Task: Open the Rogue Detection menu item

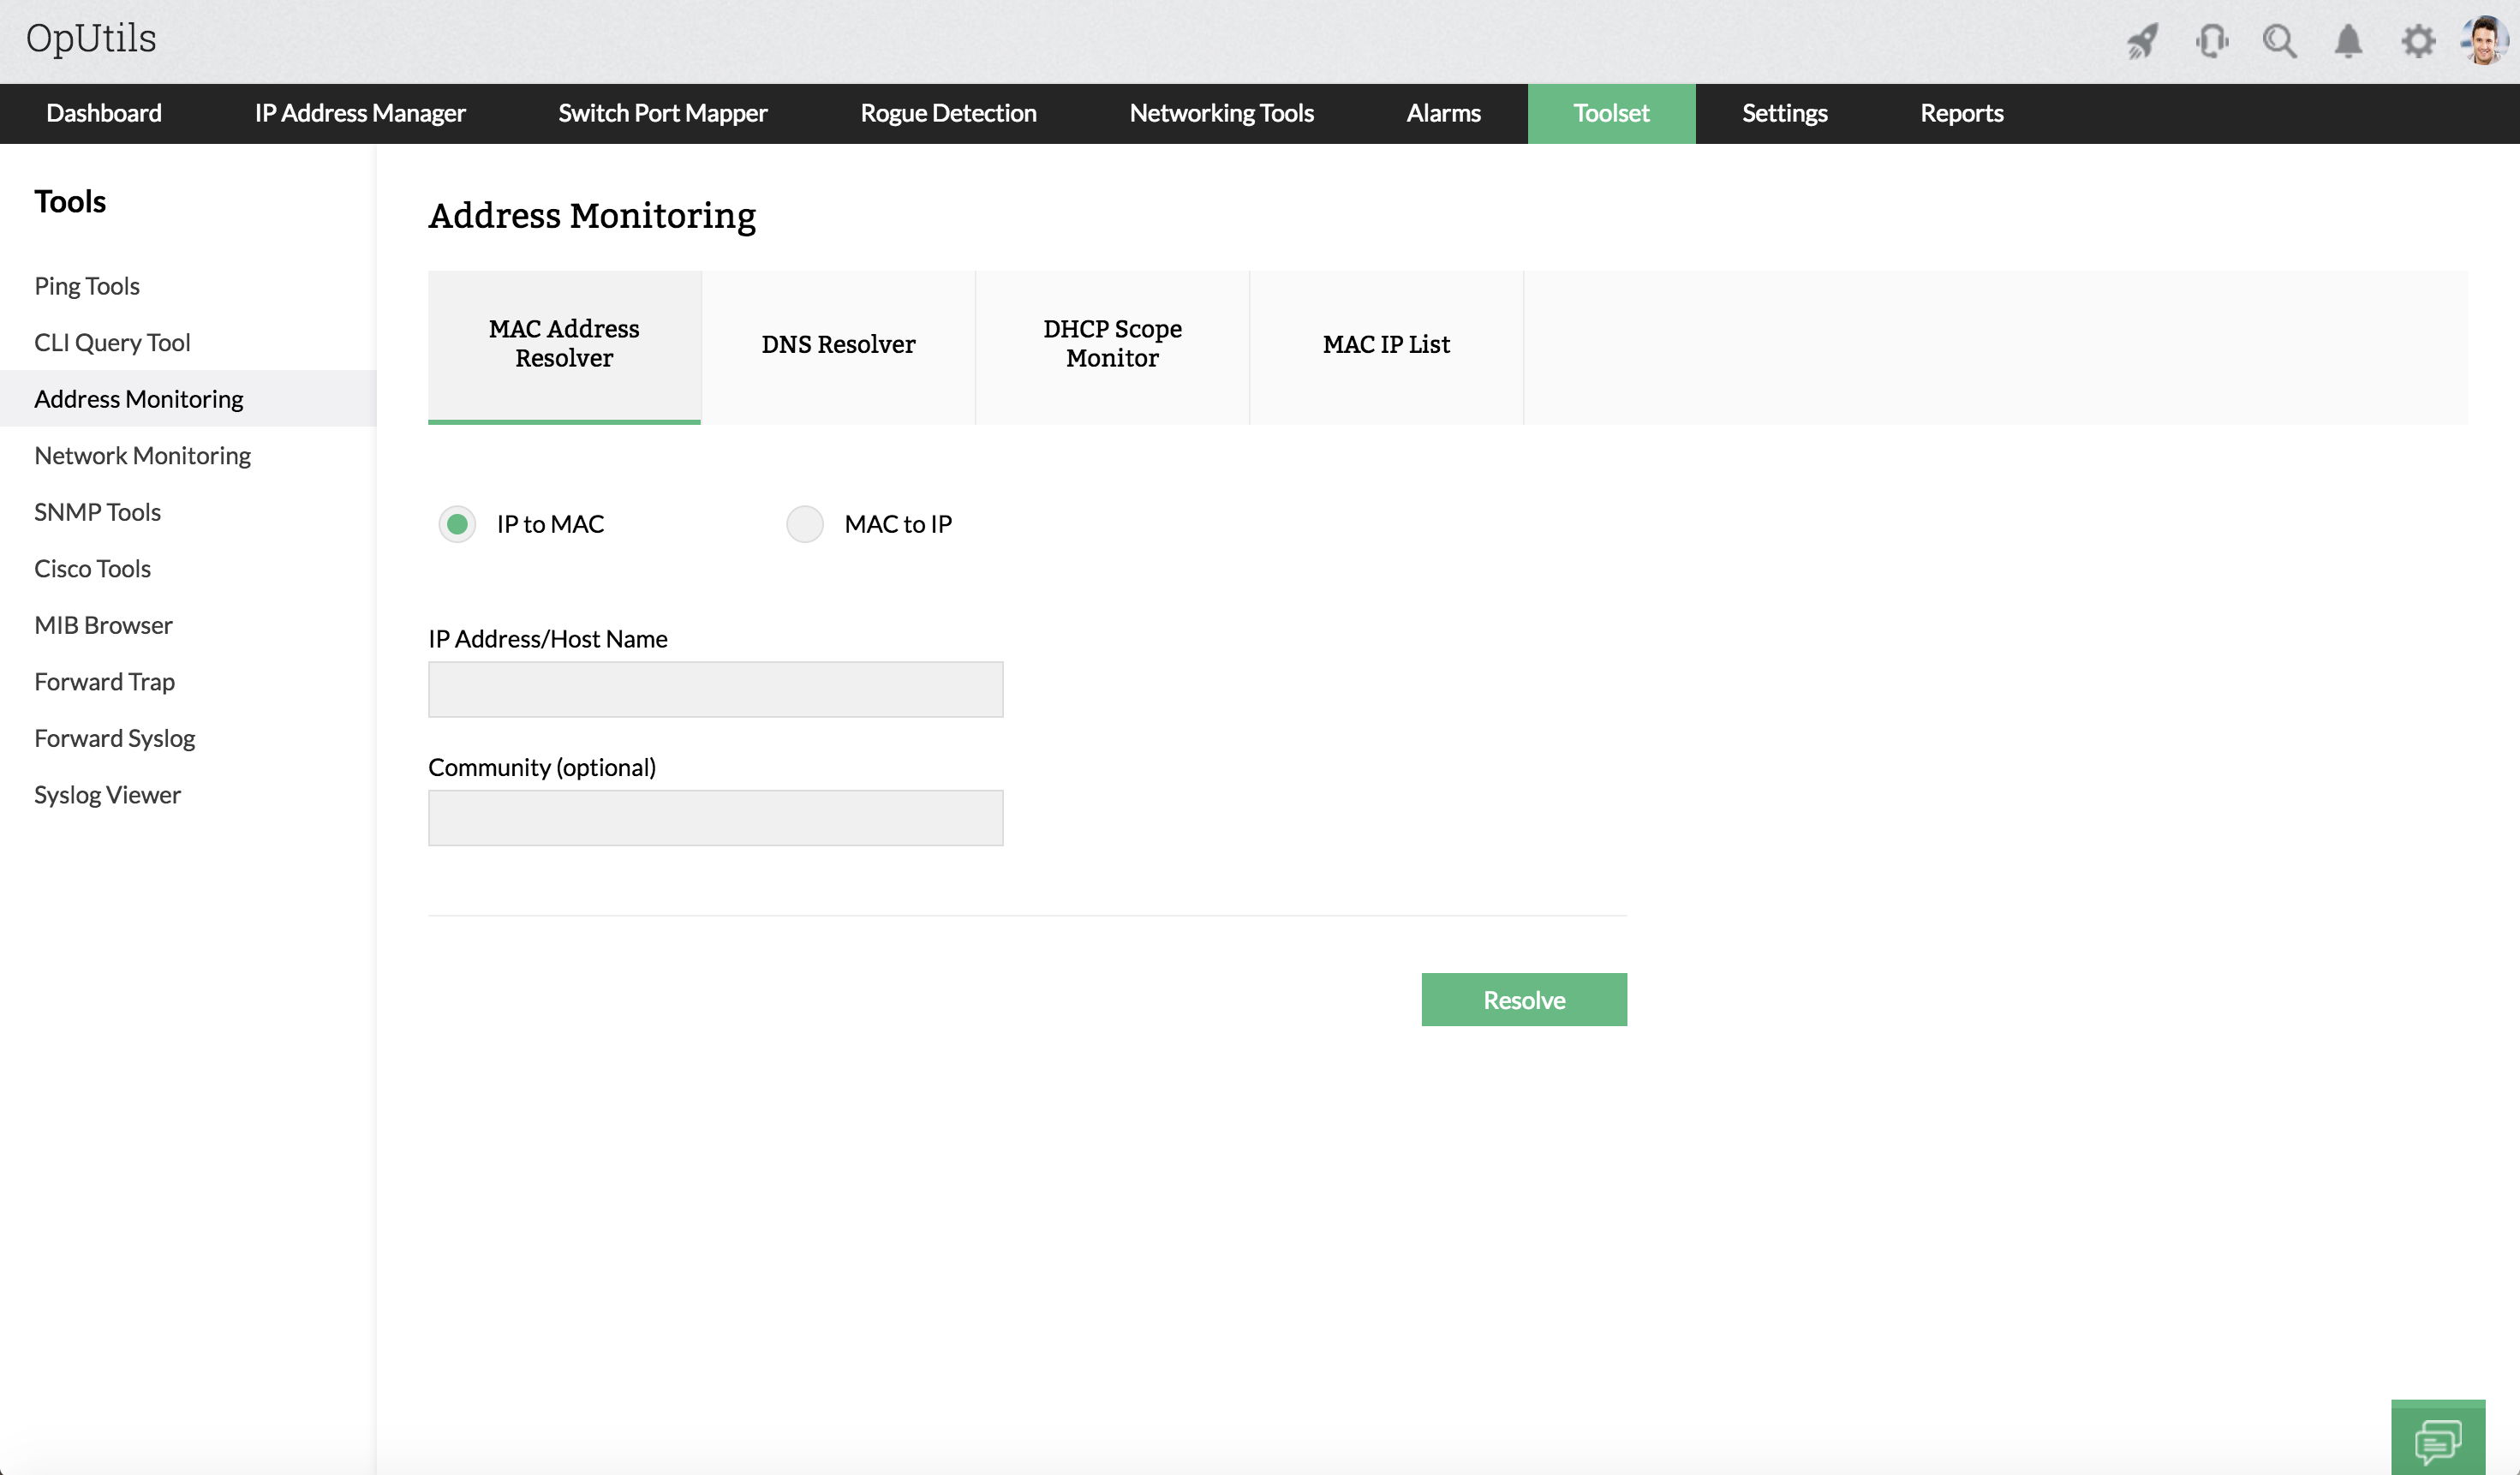Action: [x=948, y=113]
